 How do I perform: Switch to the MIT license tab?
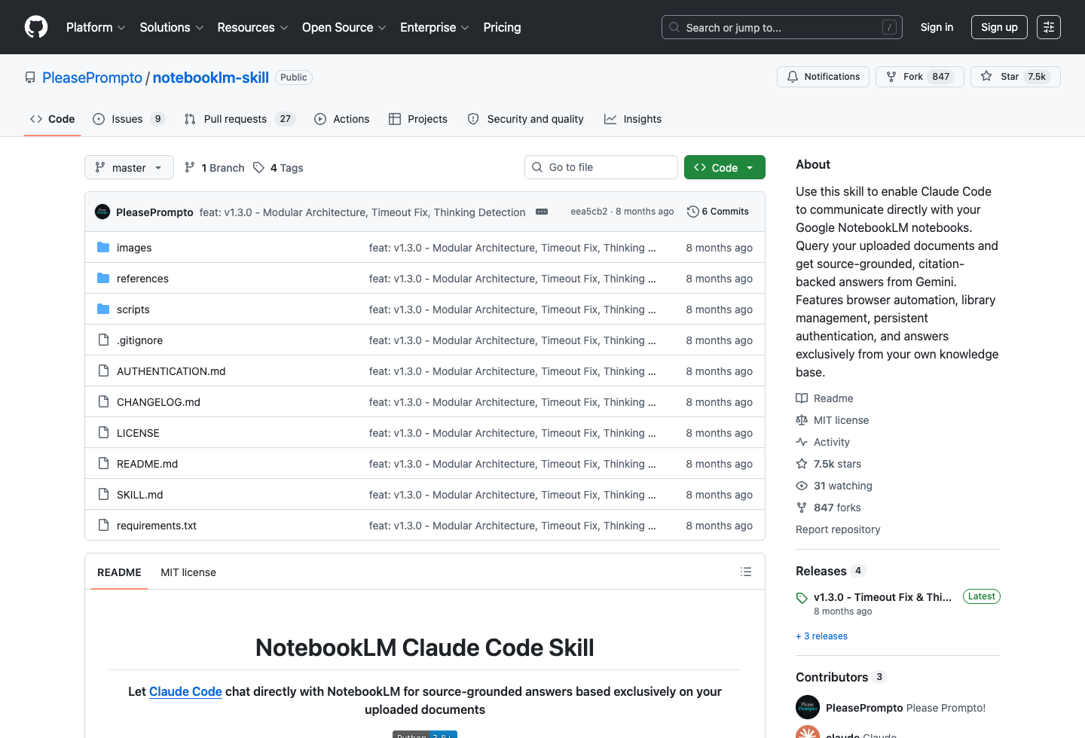pos(188,572)
